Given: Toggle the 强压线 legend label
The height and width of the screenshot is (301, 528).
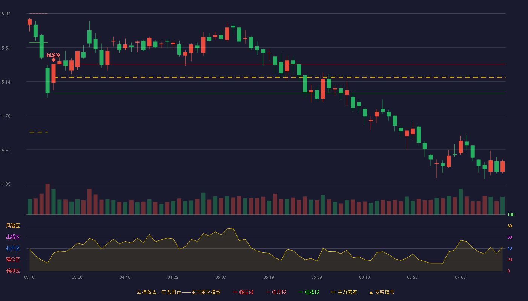Looking at the screenshot, I should (246, 292).
